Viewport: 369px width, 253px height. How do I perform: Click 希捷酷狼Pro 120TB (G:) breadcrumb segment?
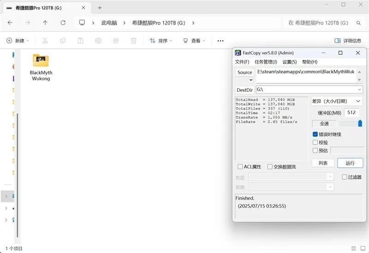[x=158, y=23]
